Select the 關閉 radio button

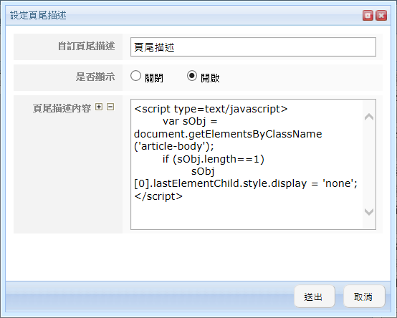coord(135,76)
